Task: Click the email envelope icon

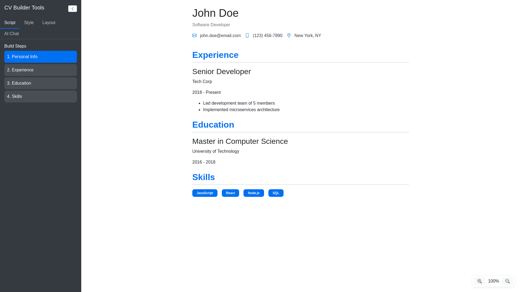Action: [194, 35]
